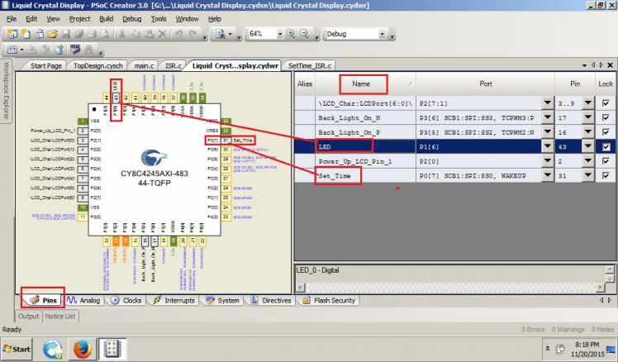Click the Open folder toolbar icon

point(52,34)
